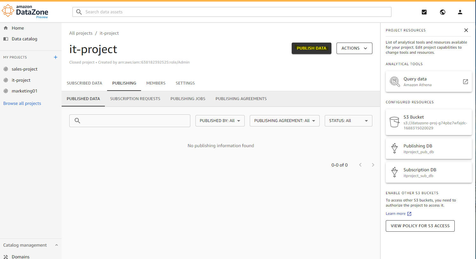Viewport: 476px width, 259px height.
Task: Click the it-project sidebar icon
Action: click(x=6, y=80)
